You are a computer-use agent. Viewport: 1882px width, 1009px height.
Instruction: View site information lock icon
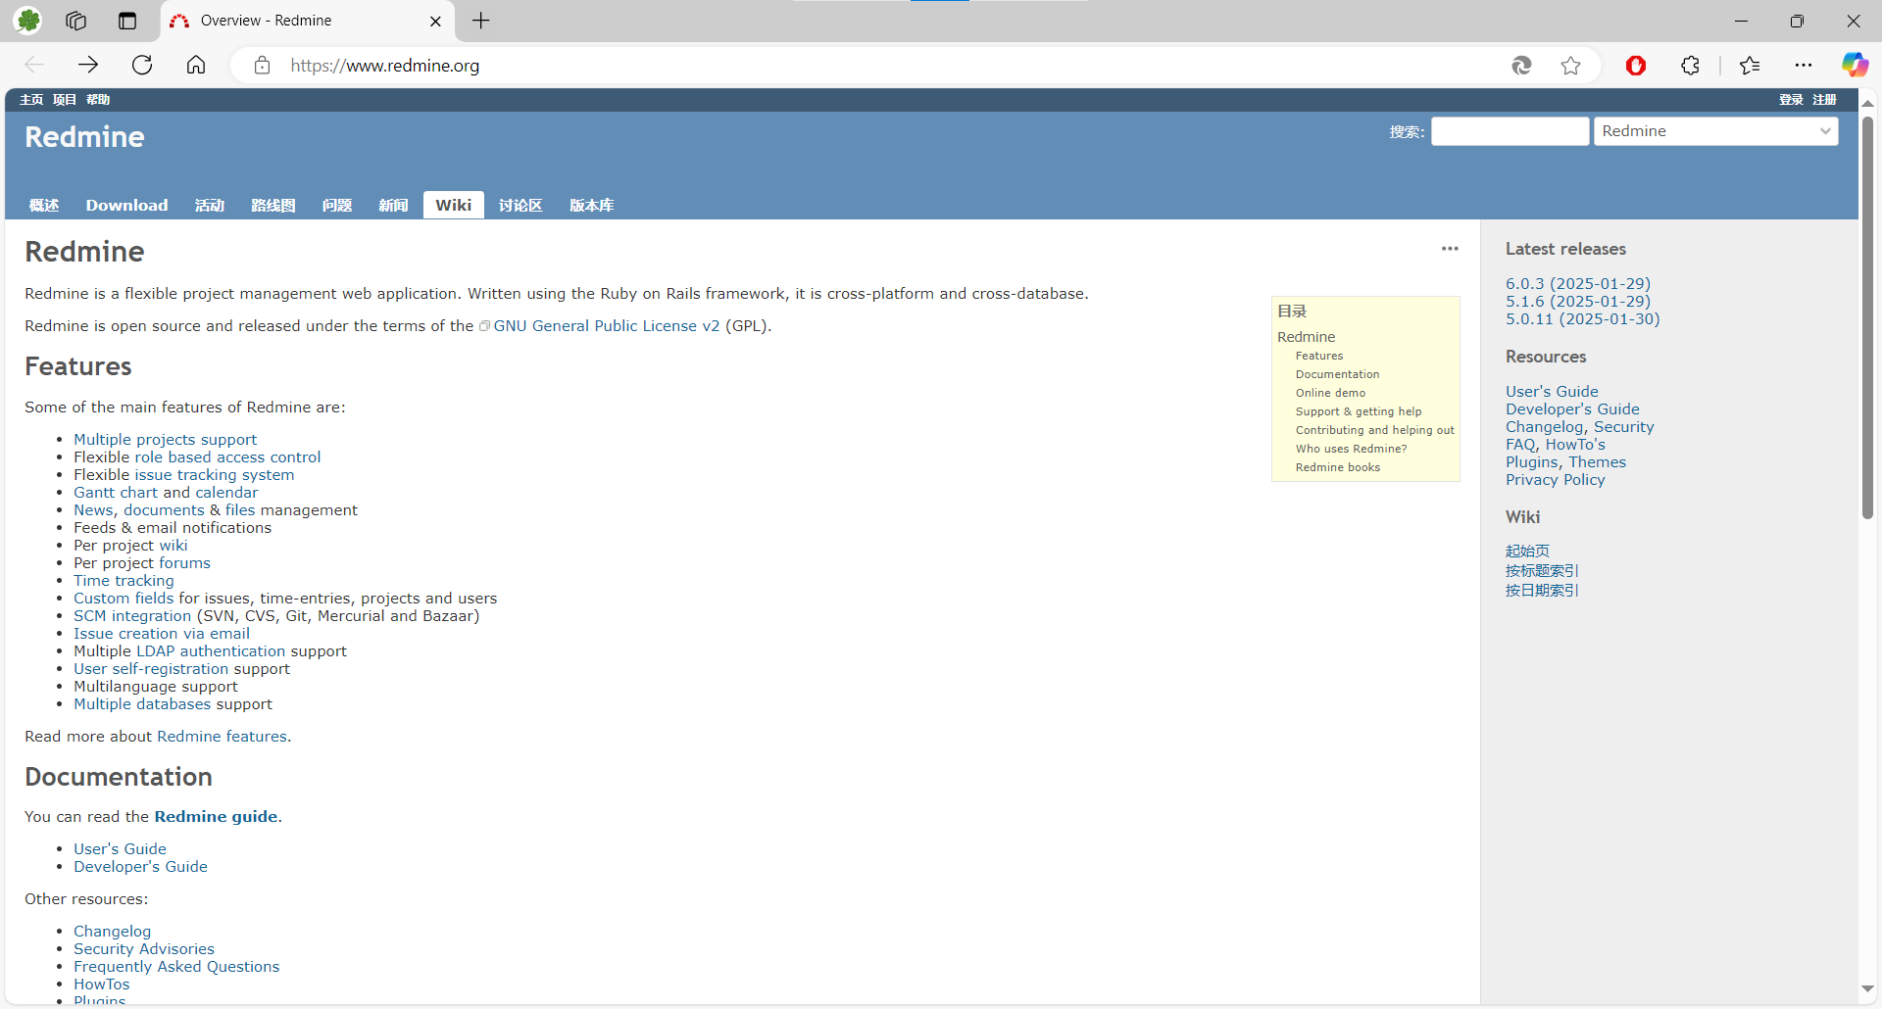262,66
